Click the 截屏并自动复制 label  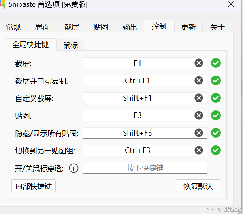click(x=41, y=81)
